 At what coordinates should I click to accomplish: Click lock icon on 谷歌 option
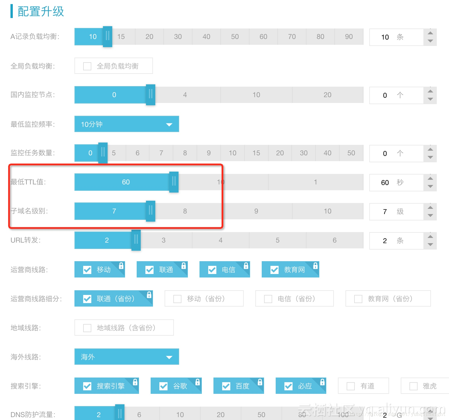point(197,382)
